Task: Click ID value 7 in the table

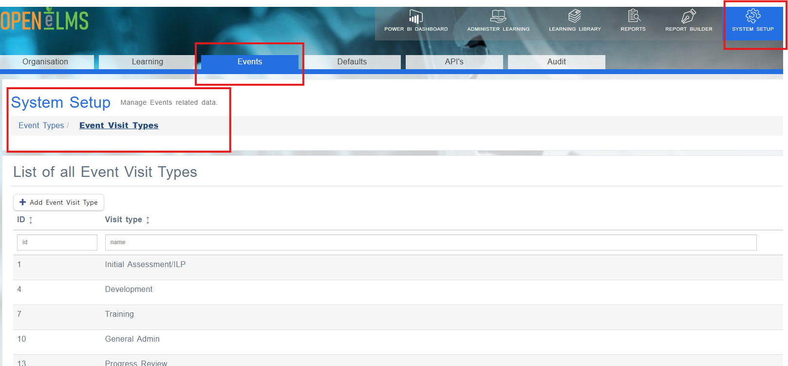Action: tap(19, 314)
